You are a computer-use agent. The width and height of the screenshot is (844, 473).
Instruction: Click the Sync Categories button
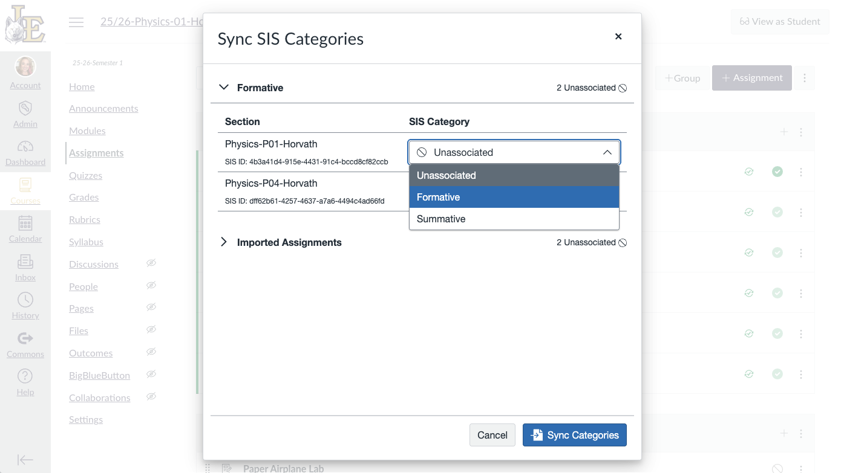pyautogui.click(x=575, y=435)
